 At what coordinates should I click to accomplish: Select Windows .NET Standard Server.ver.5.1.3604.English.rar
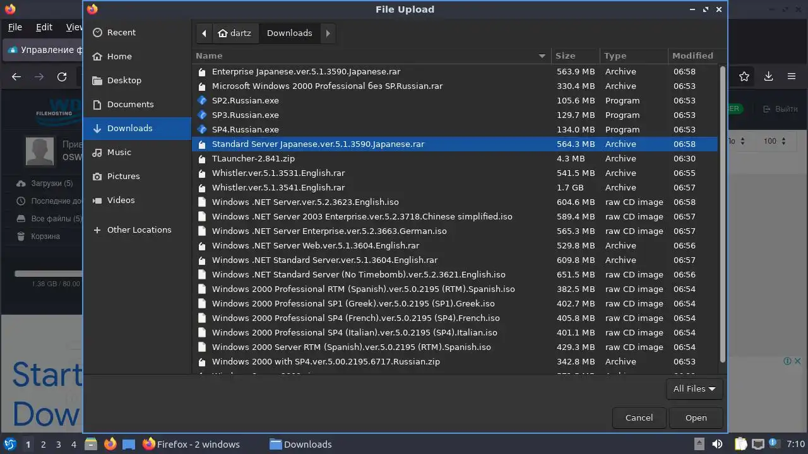[x=454, y=260]
